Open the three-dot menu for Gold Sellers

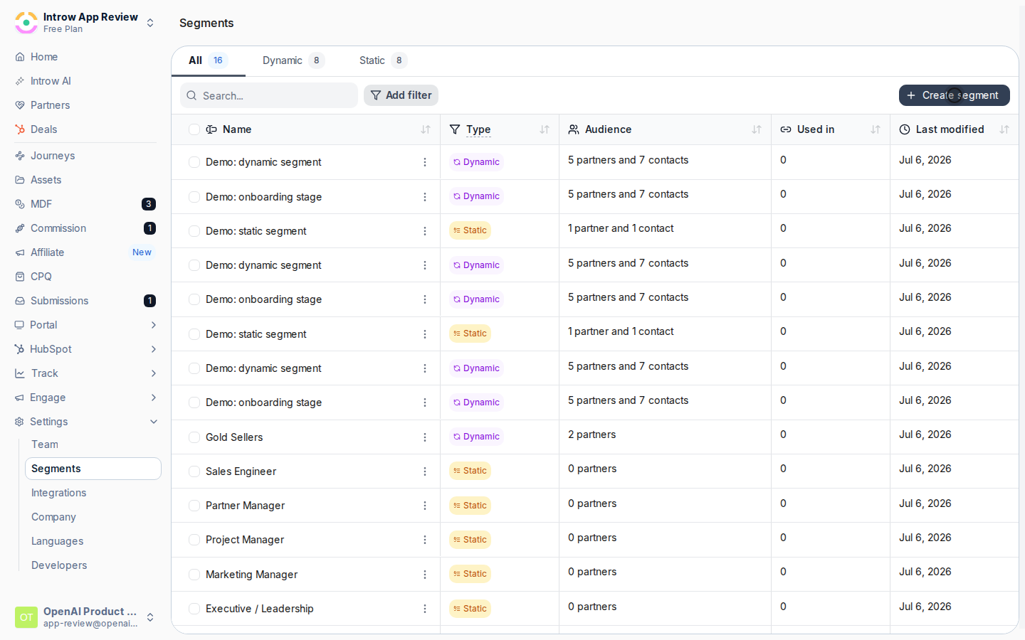click(425, 437)
